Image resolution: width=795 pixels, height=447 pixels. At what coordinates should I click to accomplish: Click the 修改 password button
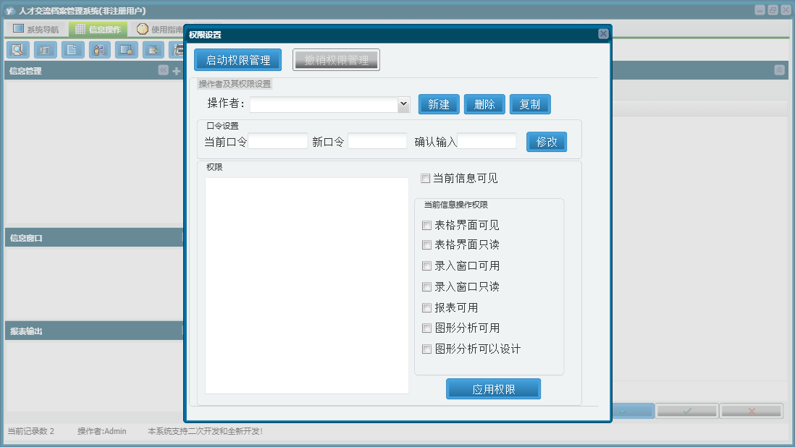547,142
